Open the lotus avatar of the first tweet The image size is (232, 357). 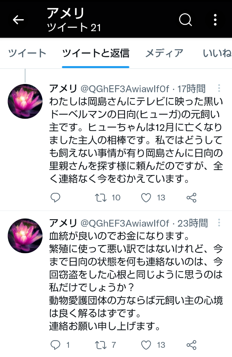[x=25, y=101]
